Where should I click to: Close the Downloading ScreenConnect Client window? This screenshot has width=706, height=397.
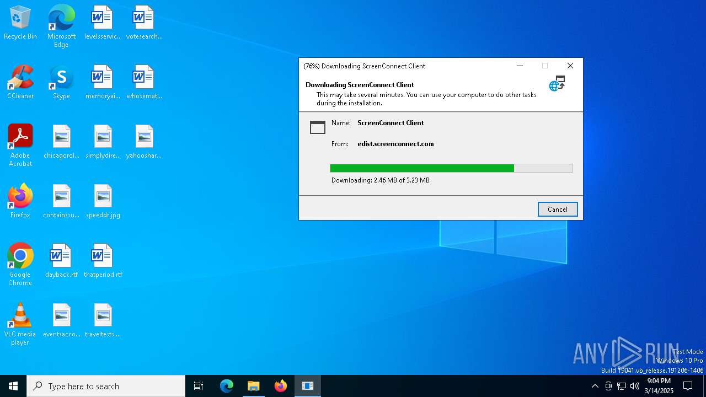pos(570,66)
